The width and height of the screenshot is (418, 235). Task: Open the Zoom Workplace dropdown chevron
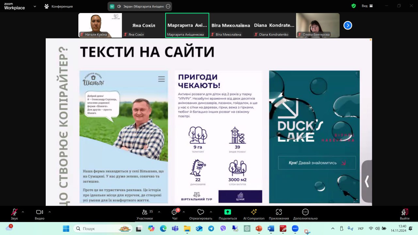[x=35, y=6]
